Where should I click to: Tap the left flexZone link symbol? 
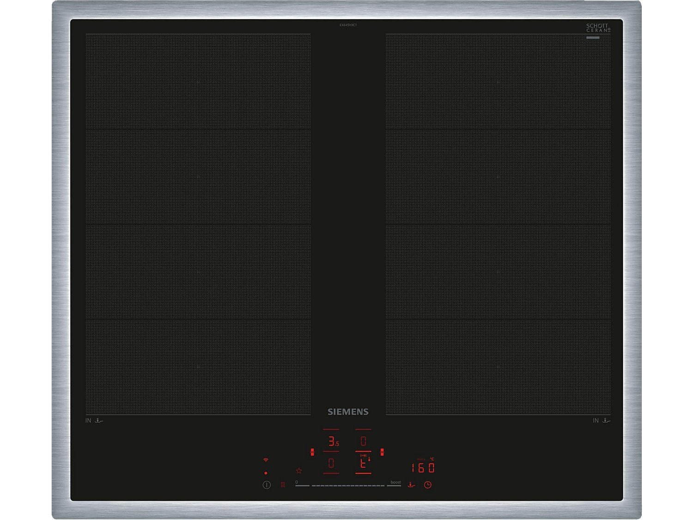(x=313, y=452)
